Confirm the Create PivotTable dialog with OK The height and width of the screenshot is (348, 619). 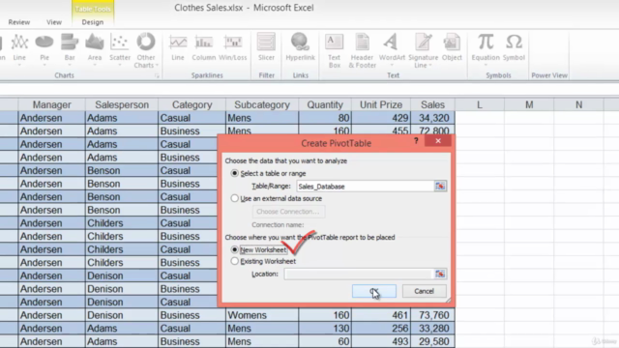tap(374, 291)
